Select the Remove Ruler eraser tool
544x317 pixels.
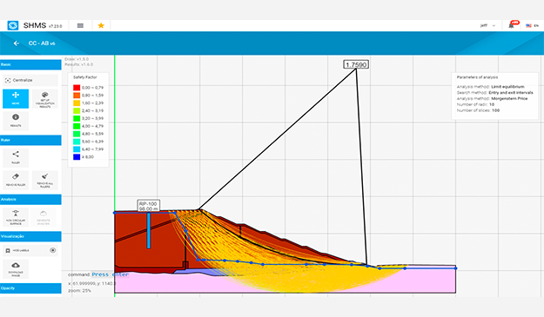click(16, 180)
